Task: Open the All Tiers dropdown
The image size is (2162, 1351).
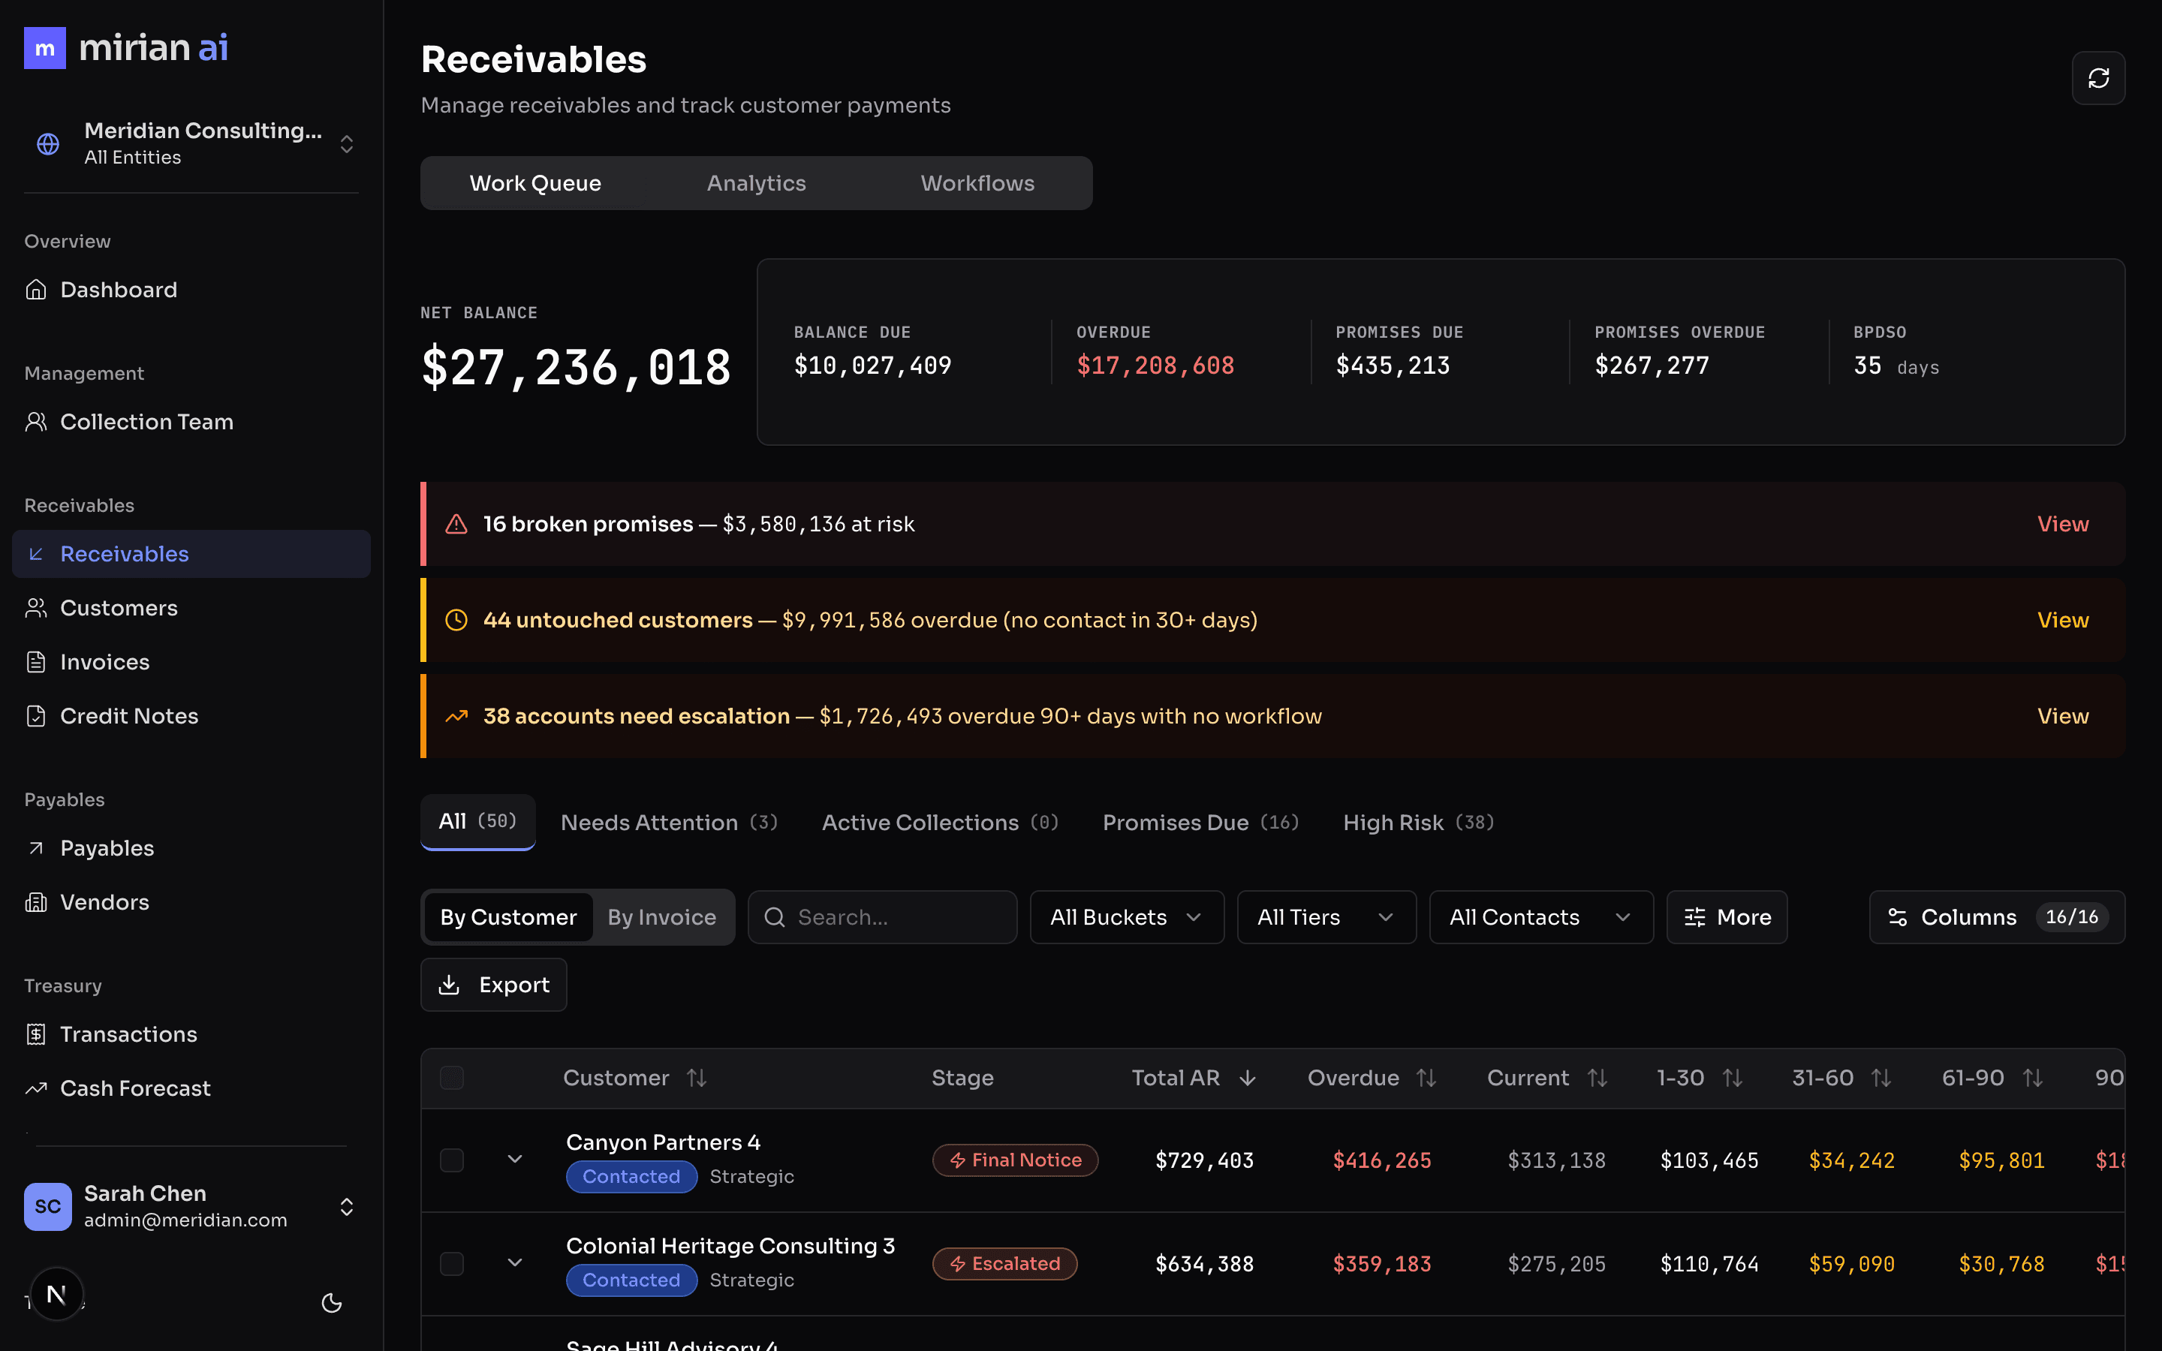Action: pos(1326,916)
